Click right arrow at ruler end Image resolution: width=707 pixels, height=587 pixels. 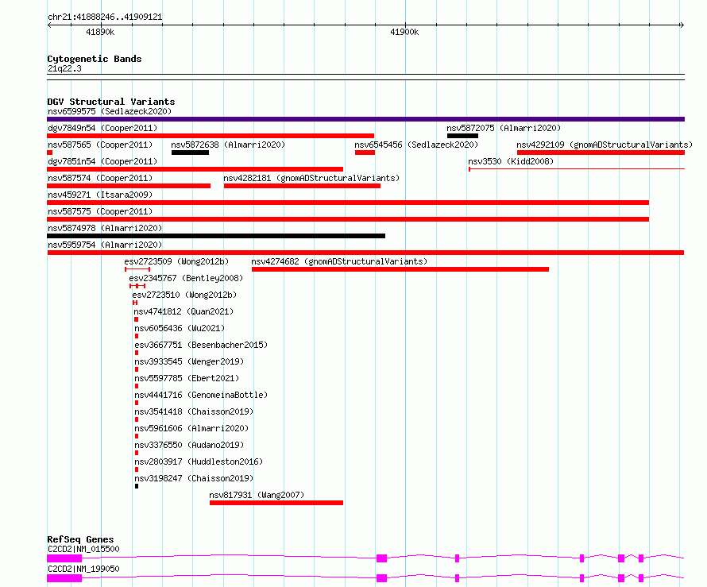682,25
